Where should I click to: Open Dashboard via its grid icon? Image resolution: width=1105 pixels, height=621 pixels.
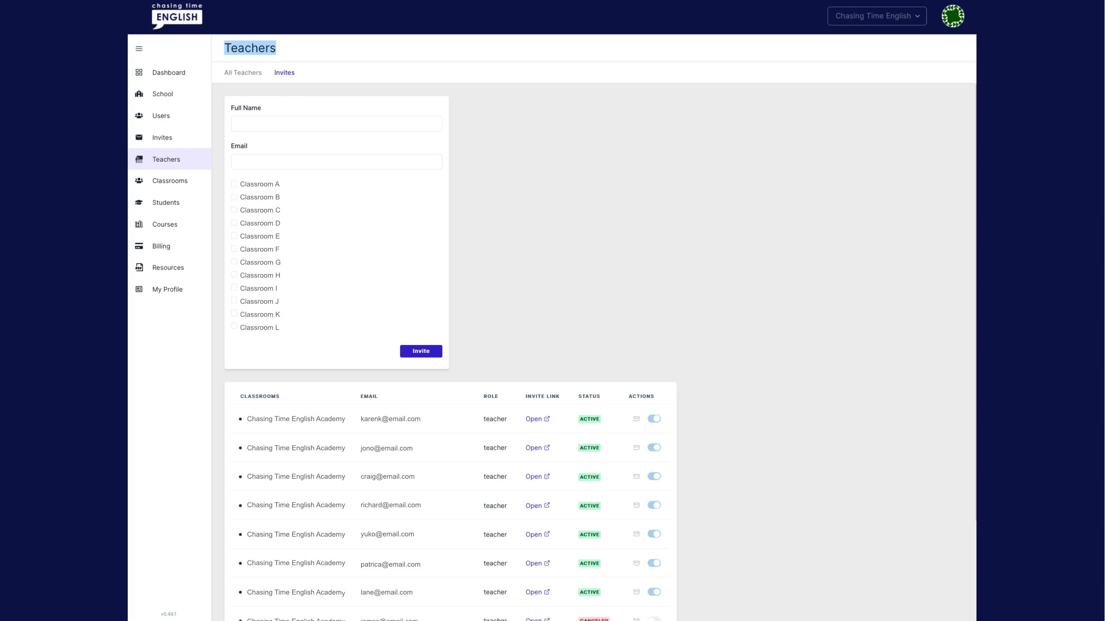point(139,72)
